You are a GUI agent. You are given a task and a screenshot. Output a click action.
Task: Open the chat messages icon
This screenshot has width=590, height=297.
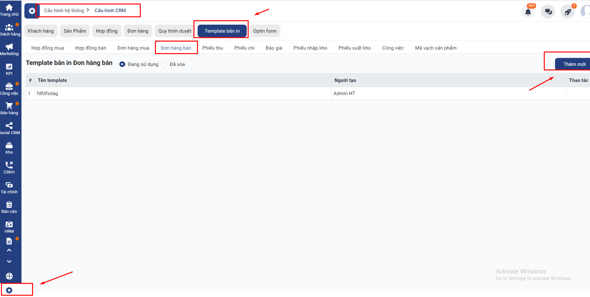pos(548,12)
